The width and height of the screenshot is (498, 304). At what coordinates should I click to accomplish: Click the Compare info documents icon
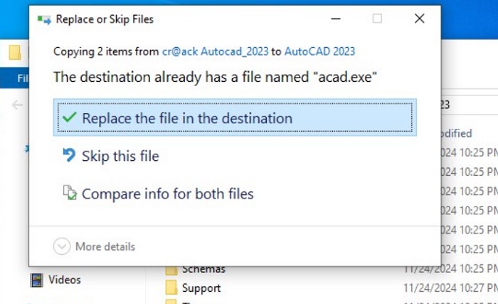70,193
